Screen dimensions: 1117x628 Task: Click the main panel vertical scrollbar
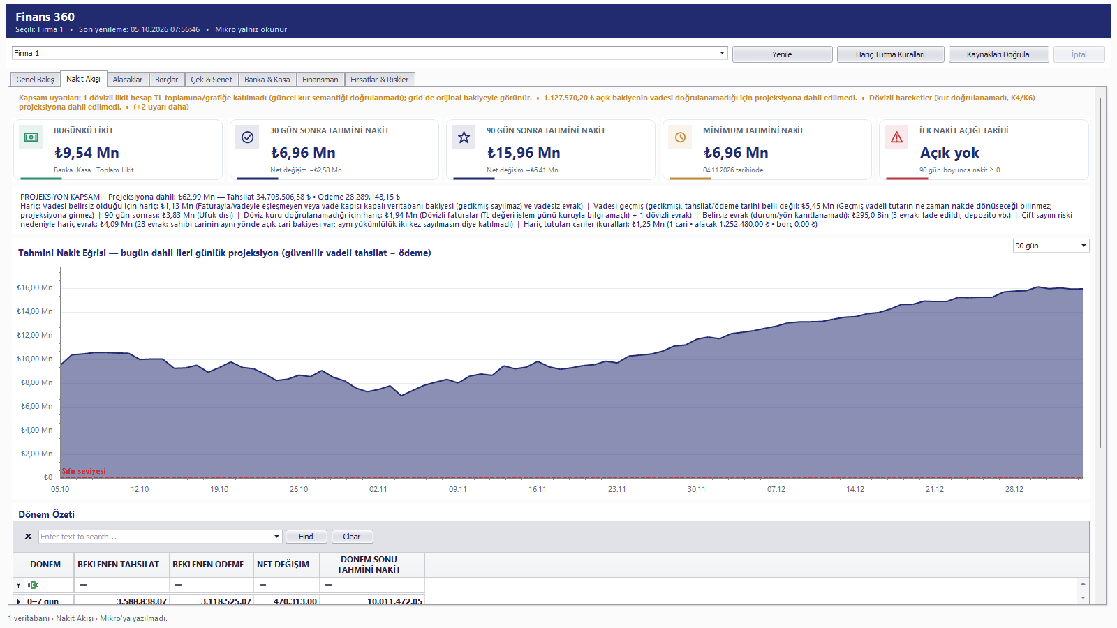[1100, 272]
